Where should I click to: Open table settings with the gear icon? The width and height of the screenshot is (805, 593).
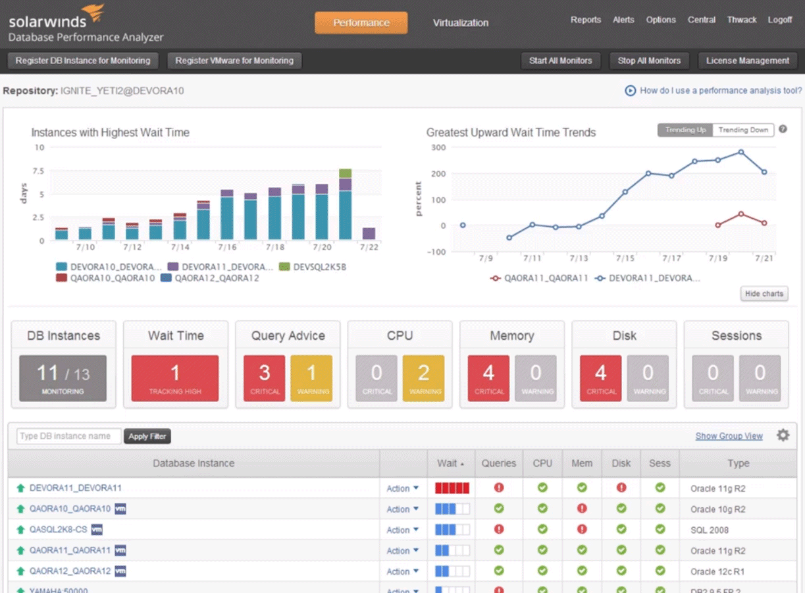coord(783,436)
